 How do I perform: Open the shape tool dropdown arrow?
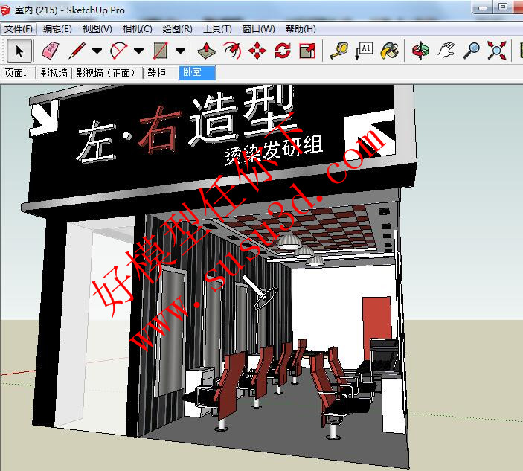pos(181,51)
